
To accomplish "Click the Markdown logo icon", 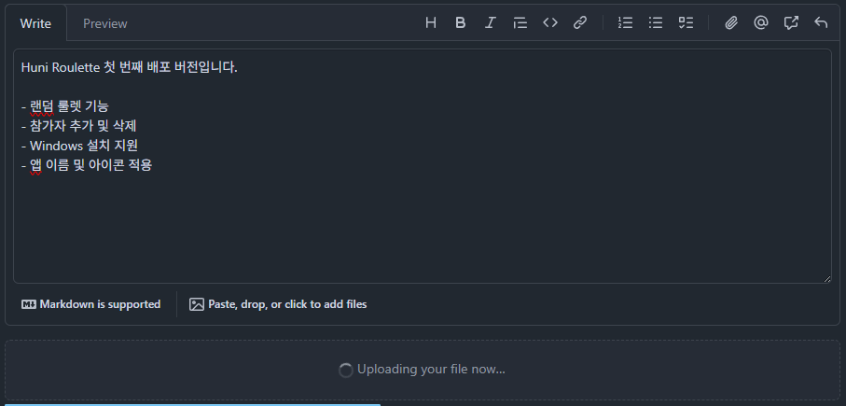I will 29,304.
